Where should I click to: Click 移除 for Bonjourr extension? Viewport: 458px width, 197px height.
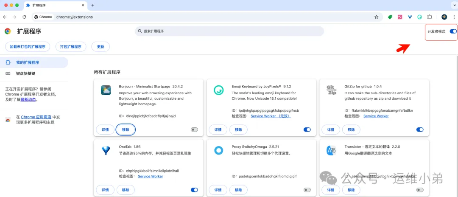tap(126, 130)
